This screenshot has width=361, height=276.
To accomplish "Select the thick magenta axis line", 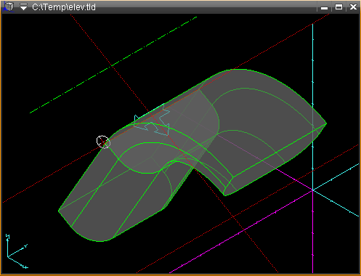I will coord(242,231).
